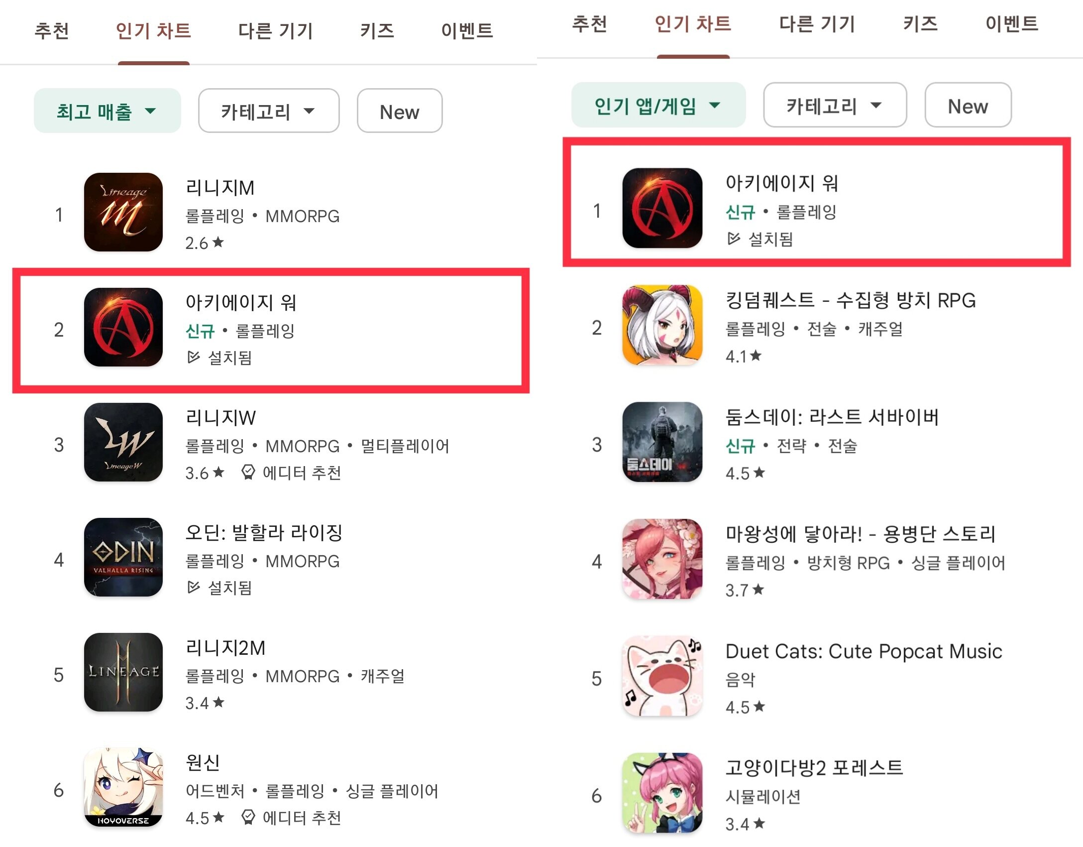Screen dimensions: 1083x847
Task: Tap the 고양이다방2 포레스트 icon
Action: point(662,793)
